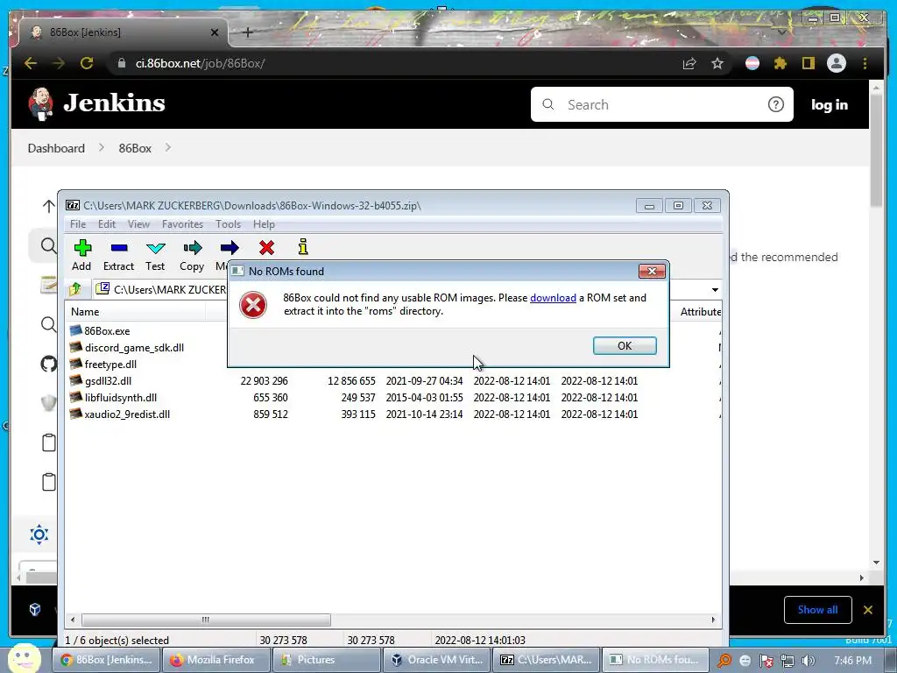
Task: Open the Chrome extensions puzzle icon
Action: pyautogui.click(x=780, y=63)
